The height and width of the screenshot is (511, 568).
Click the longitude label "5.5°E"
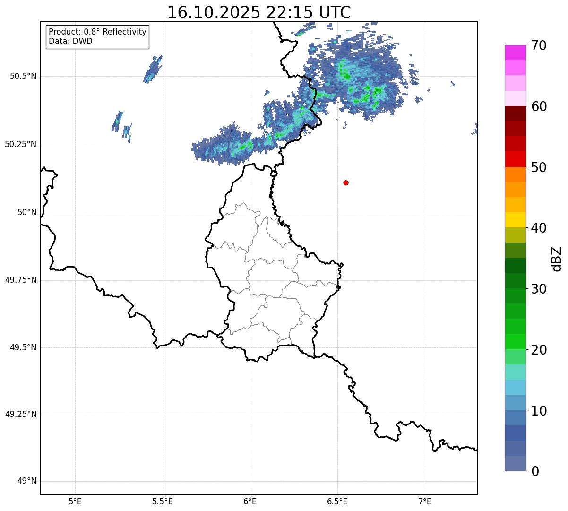pos(163,501)
